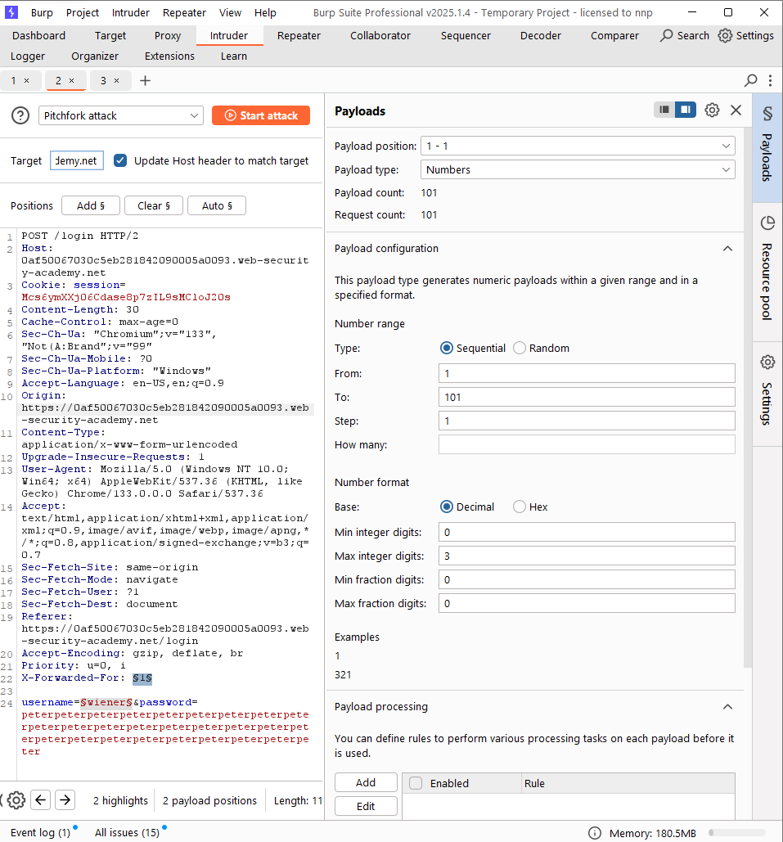Click the info icon beside Memory

tap(595, 833)
